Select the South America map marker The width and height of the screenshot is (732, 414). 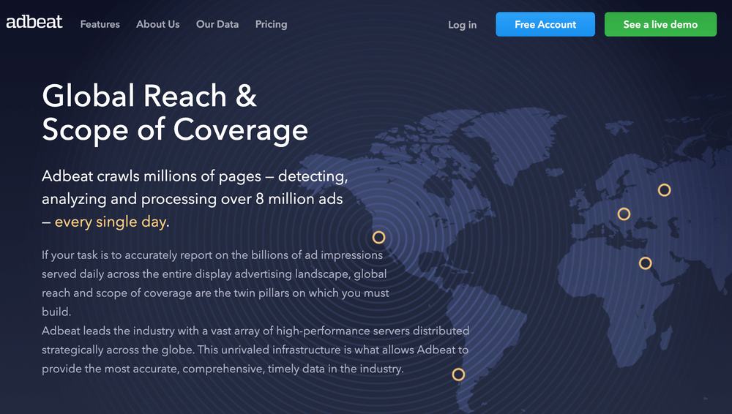point(458,375)
